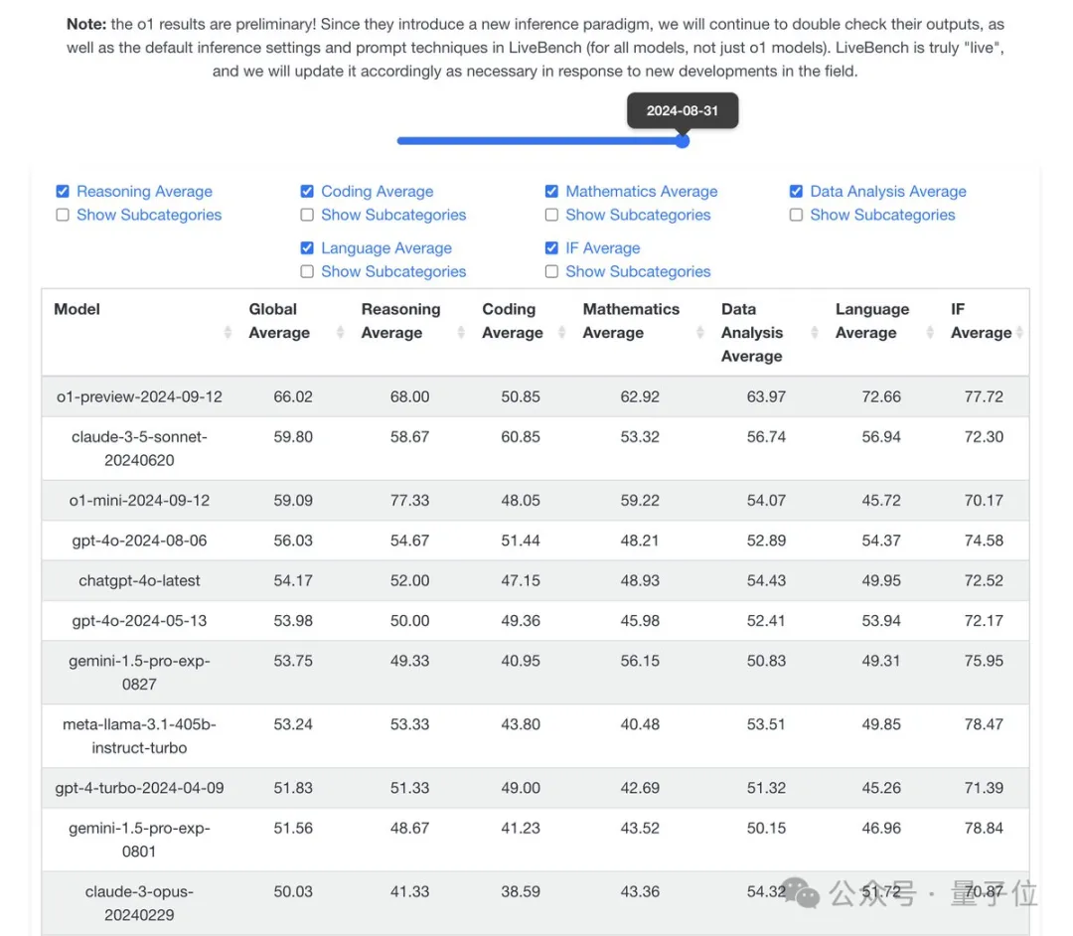Select the o1-preview-2024-09-12 row name
This screenshot has height=936, width=1073.
click(x=139, y=396)
